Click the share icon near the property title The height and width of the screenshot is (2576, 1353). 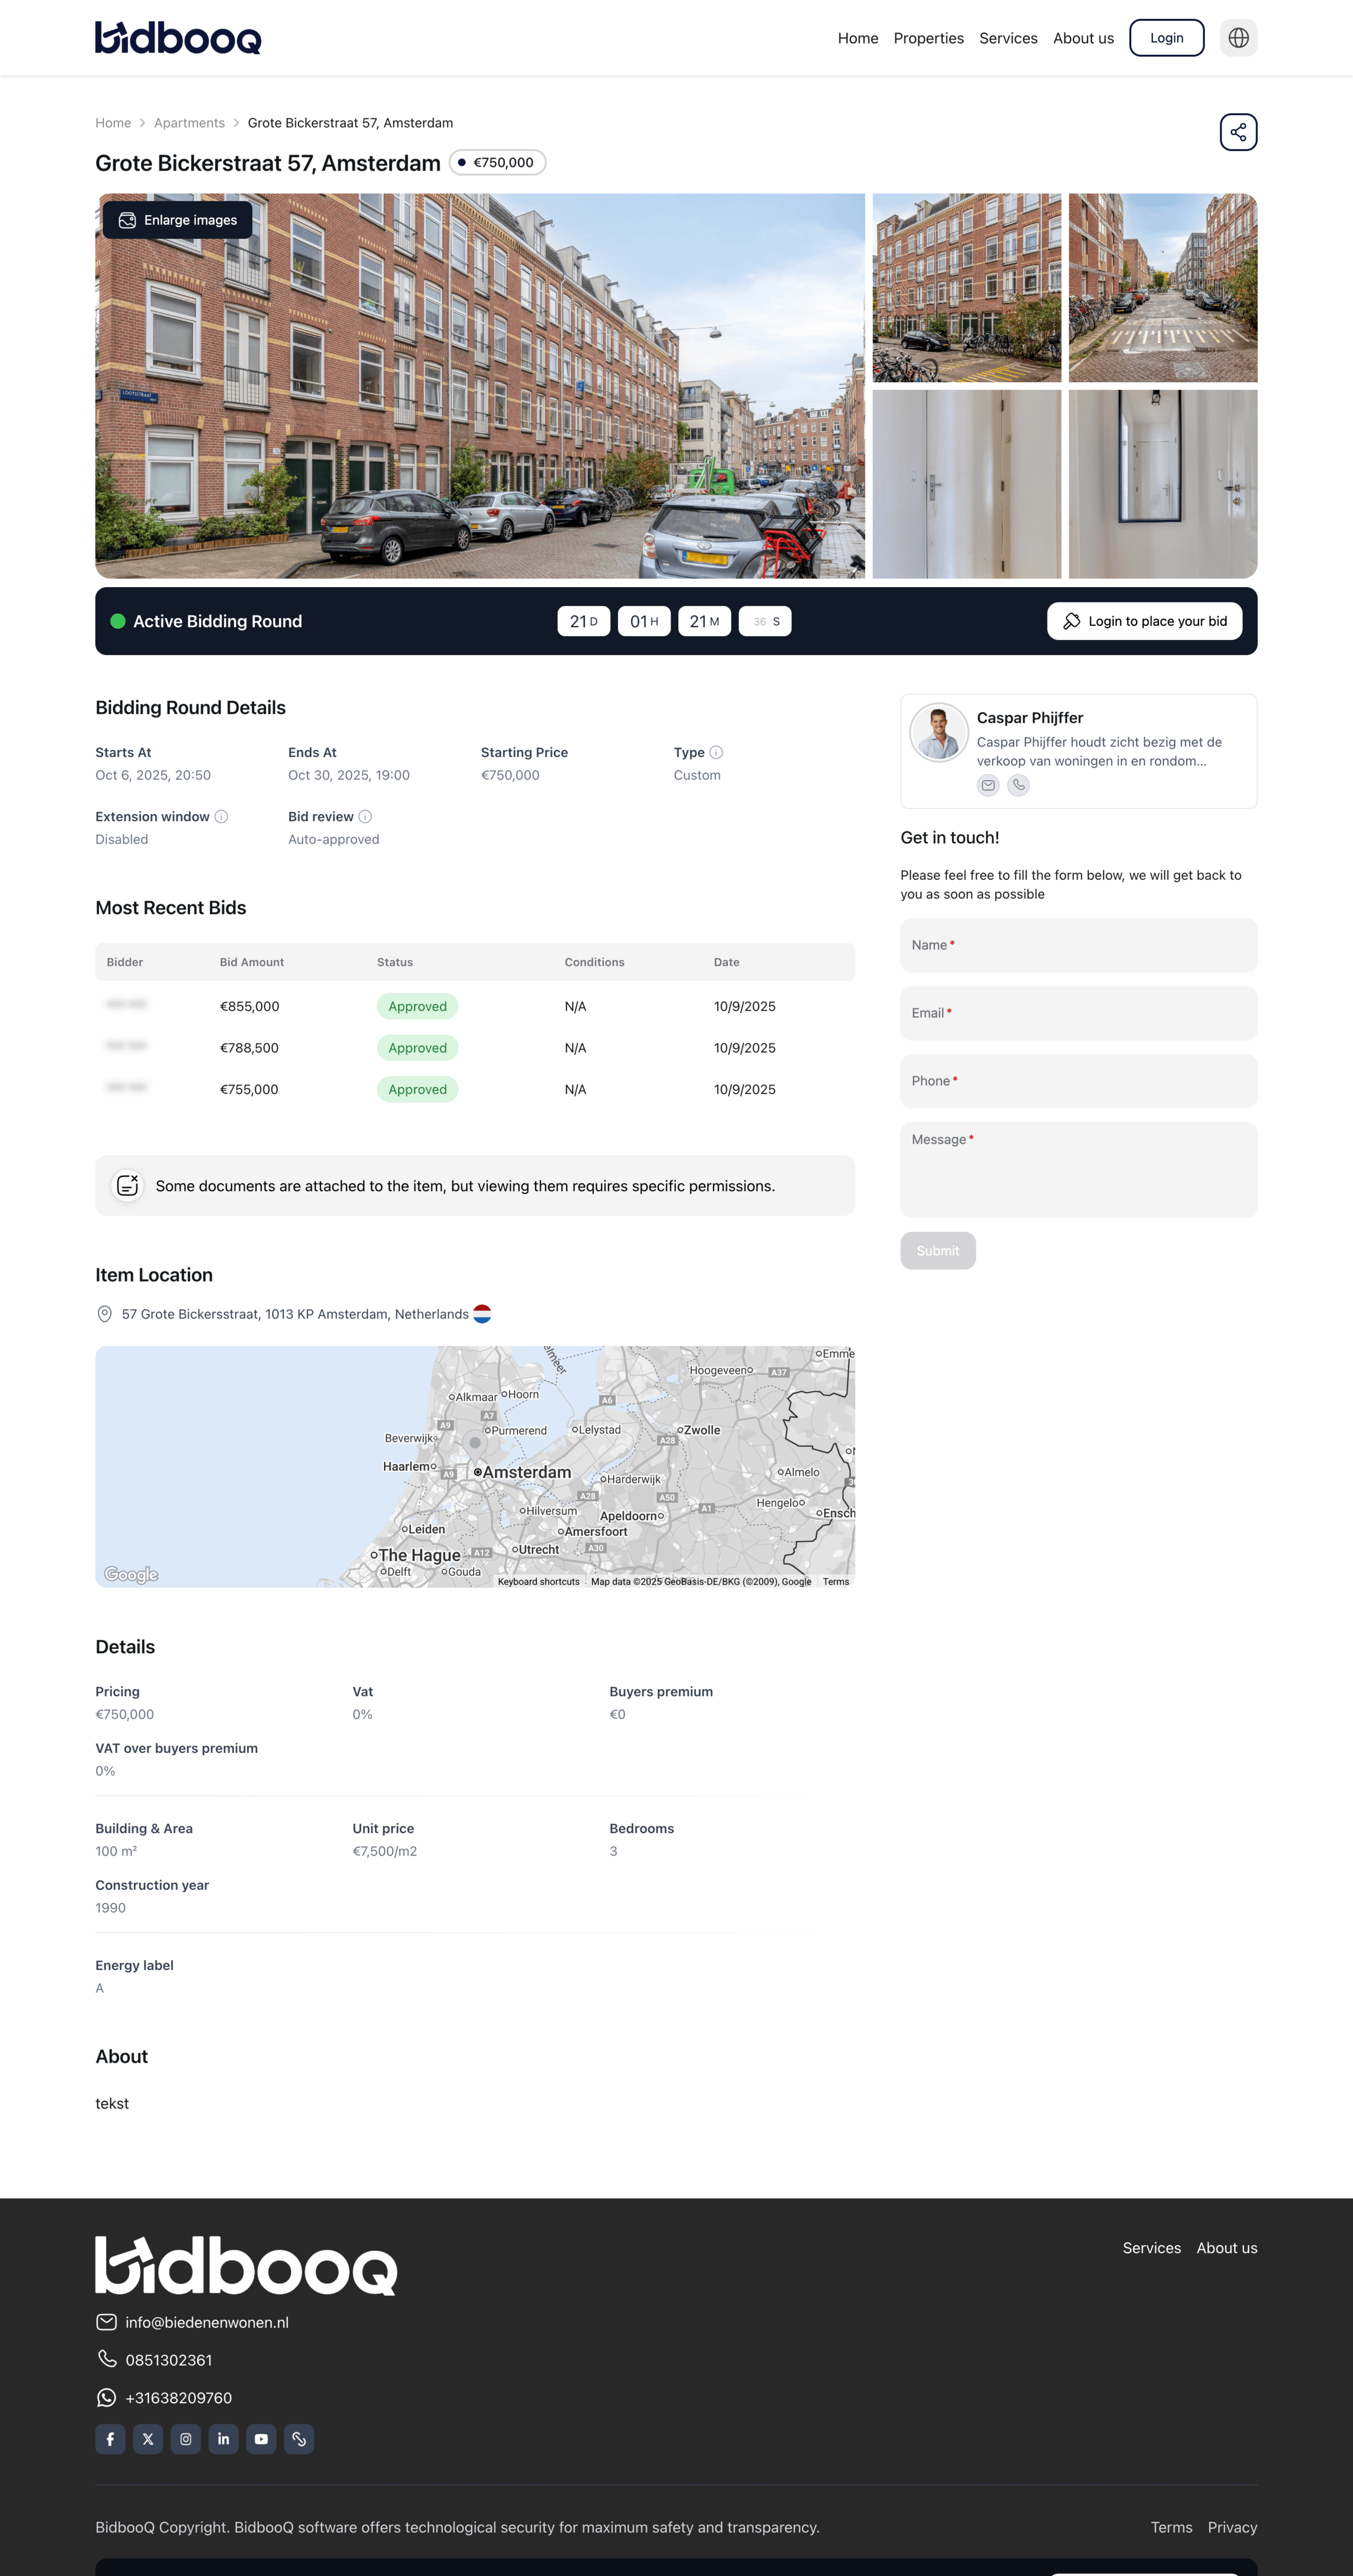coord(1238,131)
